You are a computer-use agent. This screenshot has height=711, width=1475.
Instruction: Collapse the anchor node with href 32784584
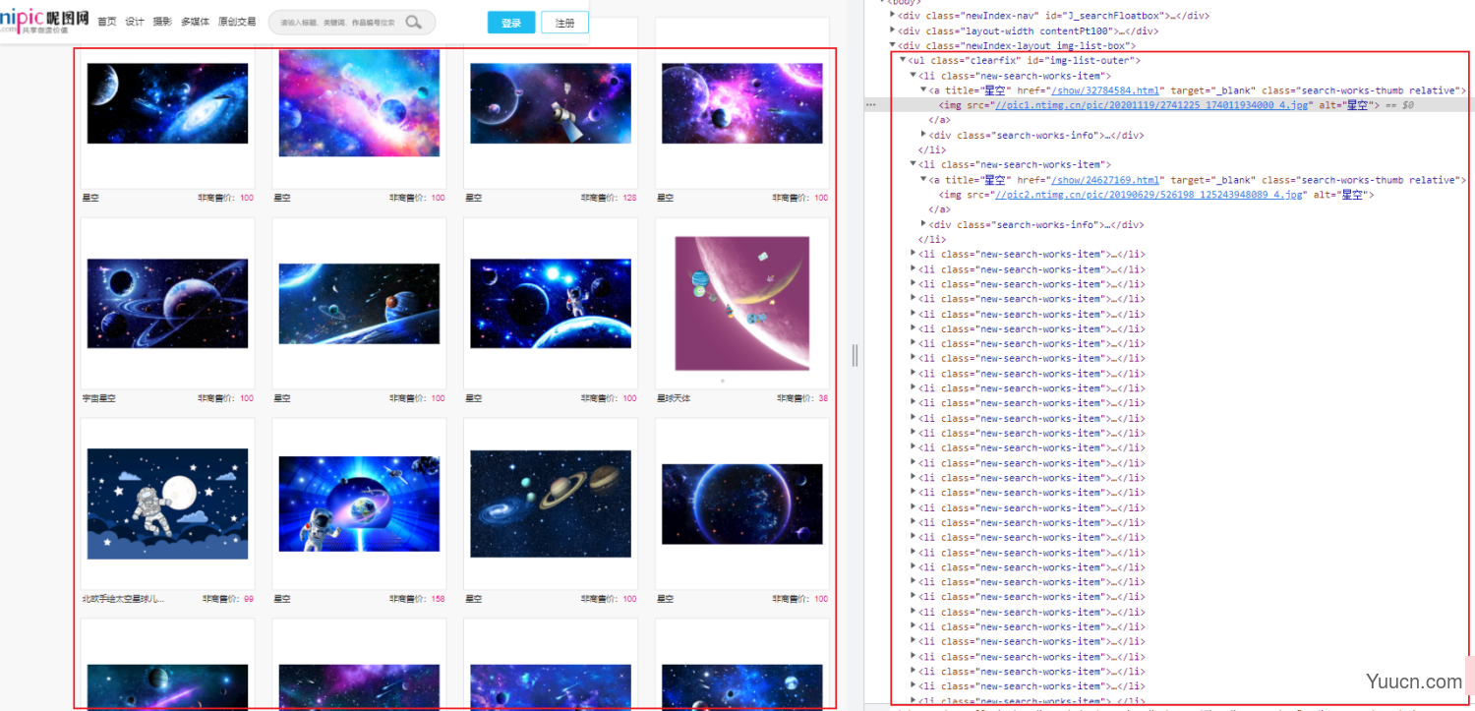[923, 90]
